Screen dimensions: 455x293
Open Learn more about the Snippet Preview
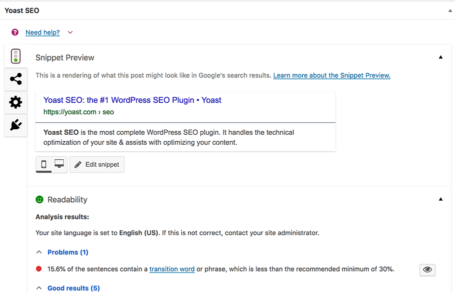[x=331, y=75]
